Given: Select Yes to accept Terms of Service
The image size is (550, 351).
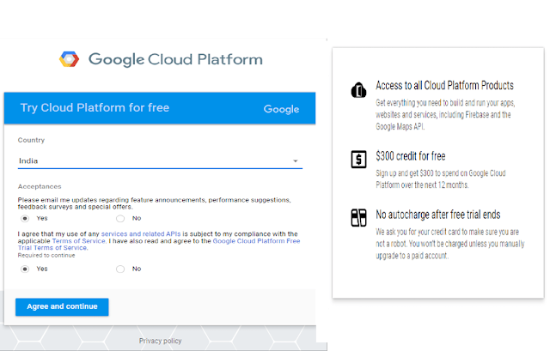Looking at the screenshot, I should point(24,269).
